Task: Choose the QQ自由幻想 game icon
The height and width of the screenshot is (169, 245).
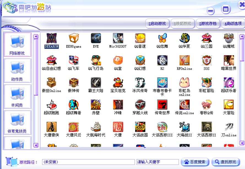Action: pyautogui.click(x=51, y=60)
